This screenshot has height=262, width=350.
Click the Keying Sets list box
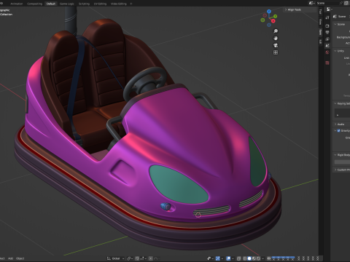(x=342, y=113)
